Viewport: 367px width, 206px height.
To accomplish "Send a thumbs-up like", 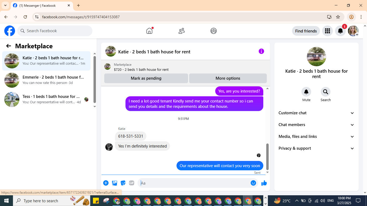I will point(264,183).
